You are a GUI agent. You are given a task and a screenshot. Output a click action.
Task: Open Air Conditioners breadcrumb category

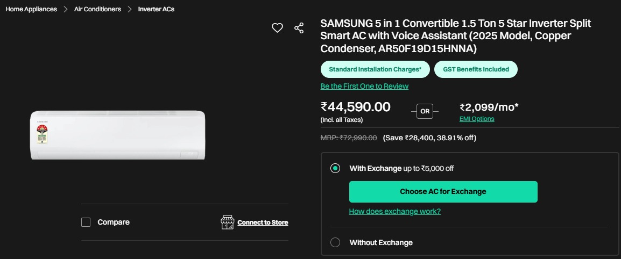pyautogui.click(x=97, y=9)
